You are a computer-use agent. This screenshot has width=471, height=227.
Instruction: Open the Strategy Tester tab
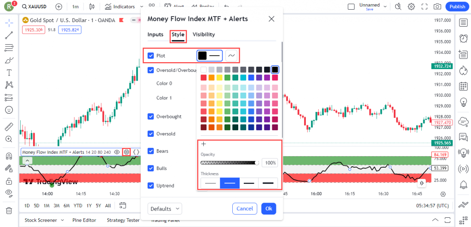(123, 220)
